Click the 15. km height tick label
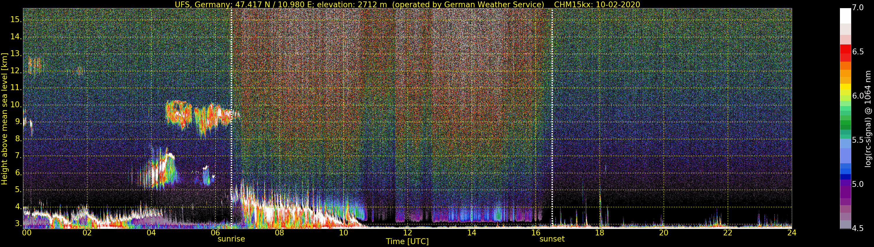 16,20
